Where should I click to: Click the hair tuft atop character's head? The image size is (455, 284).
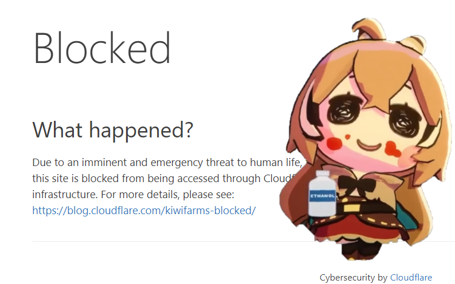coord(368,29)
